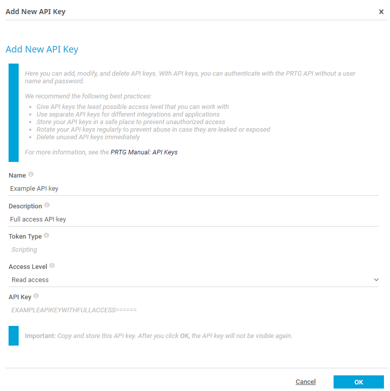
Task: Close the Add New API Key dialog
Action: pyautogui.click(x=381, y=12)
